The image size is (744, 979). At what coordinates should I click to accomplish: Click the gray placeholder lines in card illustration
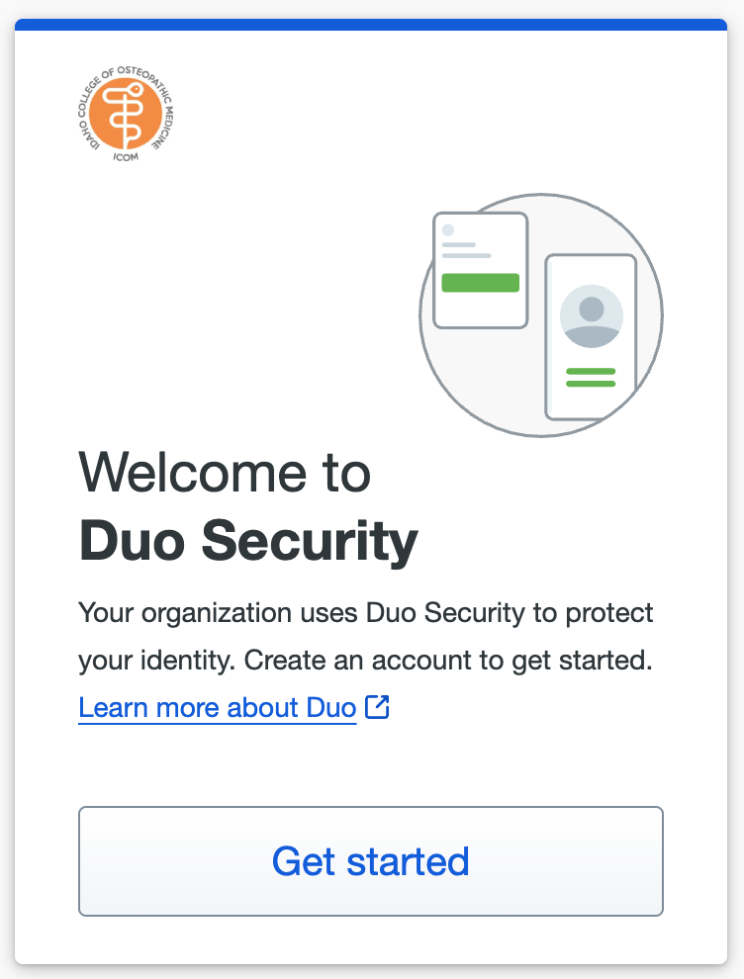(466, 250)
